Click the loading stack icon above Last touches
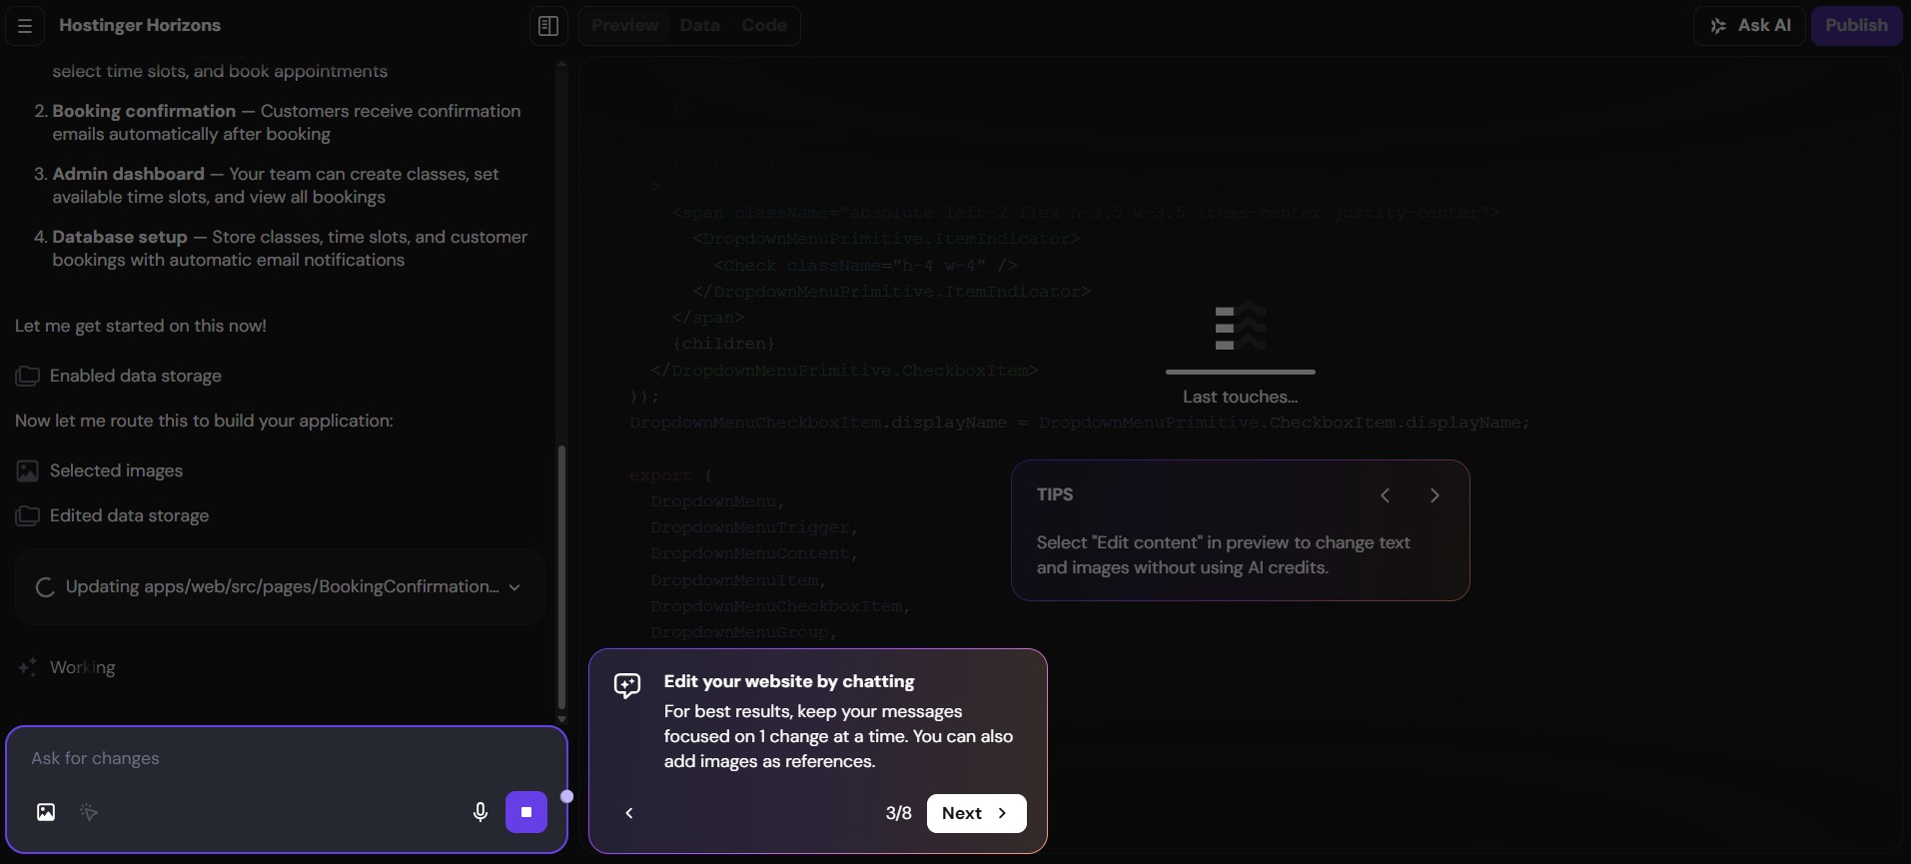 pos(1240,326)
